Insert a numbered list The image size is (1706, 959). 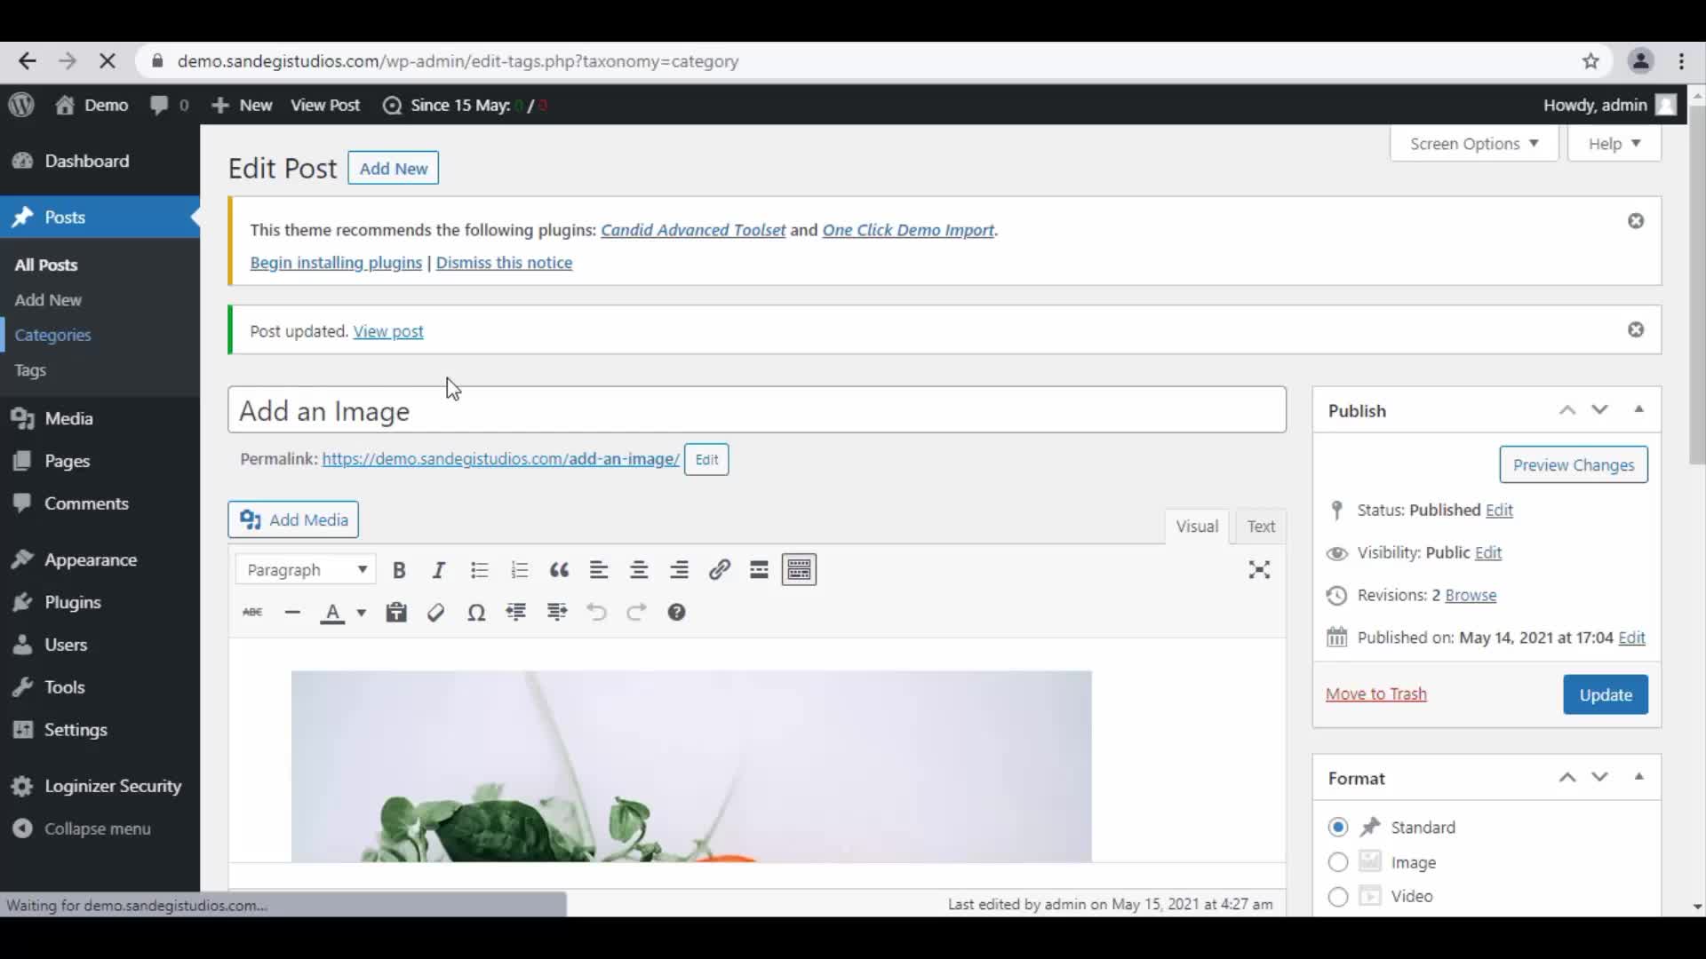pyautogui.click(x=520, y=570)
